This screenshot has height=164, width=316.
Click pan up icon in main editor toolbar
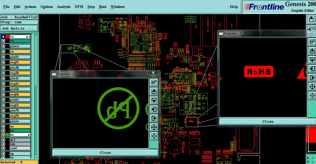(x=311, y=19)
